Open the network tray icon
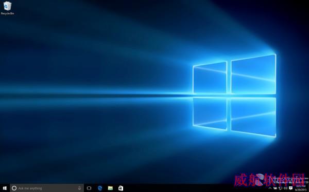Image resolution: width=309 pixels, height=192 pixels. pos(281,188)
